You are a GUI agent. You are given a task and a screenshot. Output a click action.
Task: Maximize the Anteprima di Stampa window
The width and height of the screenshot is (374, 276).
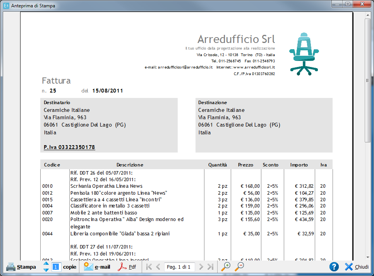click(x=347, y=4)
